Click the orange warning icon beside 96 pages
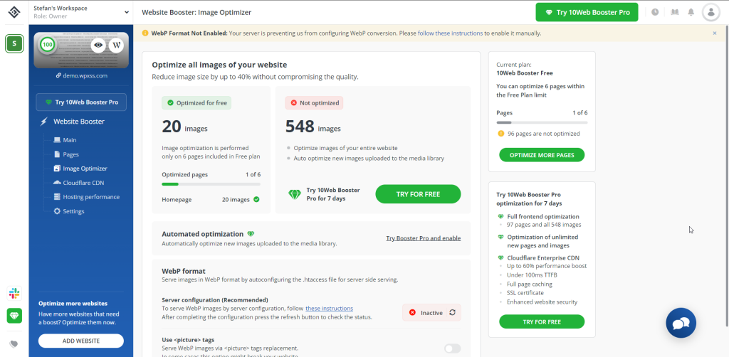The height and width of the screenshot is (357, 729). (500, 133)
